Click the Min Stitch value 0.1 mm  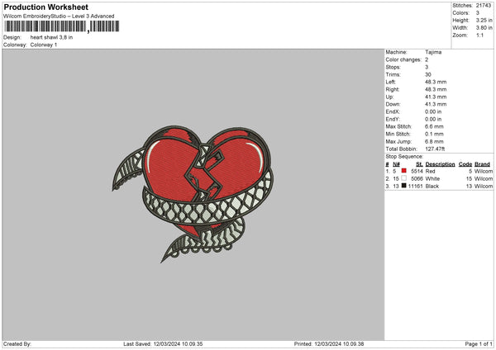tap(434, 134)
